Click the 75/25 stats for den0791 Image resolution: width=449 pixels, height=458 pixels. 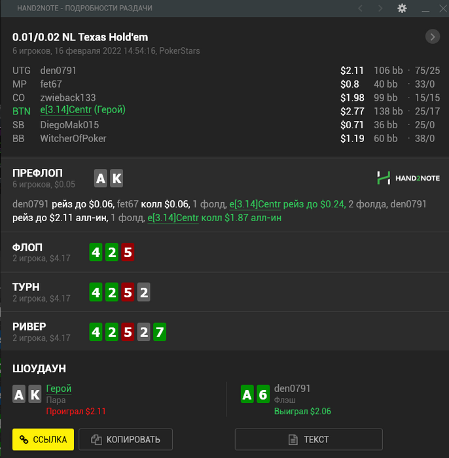427,71
